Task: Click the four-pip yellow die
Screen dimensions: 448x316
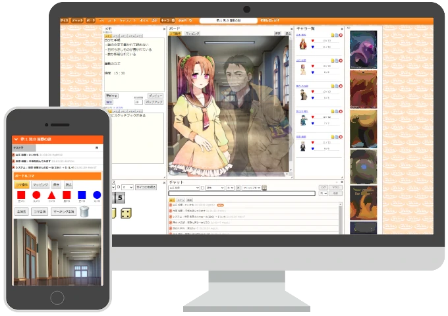Action: point(126,213)
